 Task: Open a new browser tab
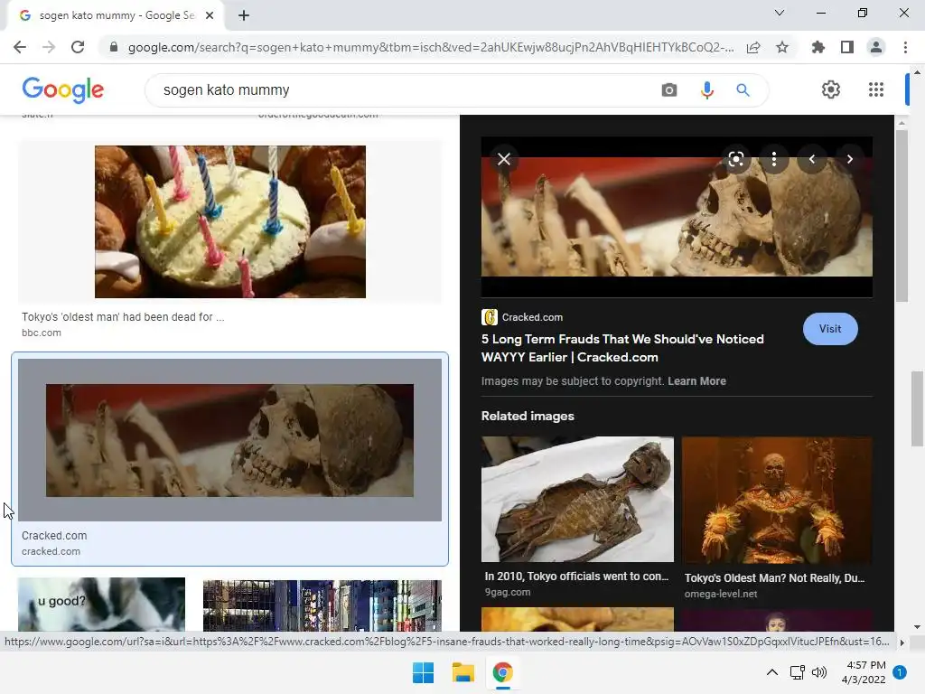244,15
